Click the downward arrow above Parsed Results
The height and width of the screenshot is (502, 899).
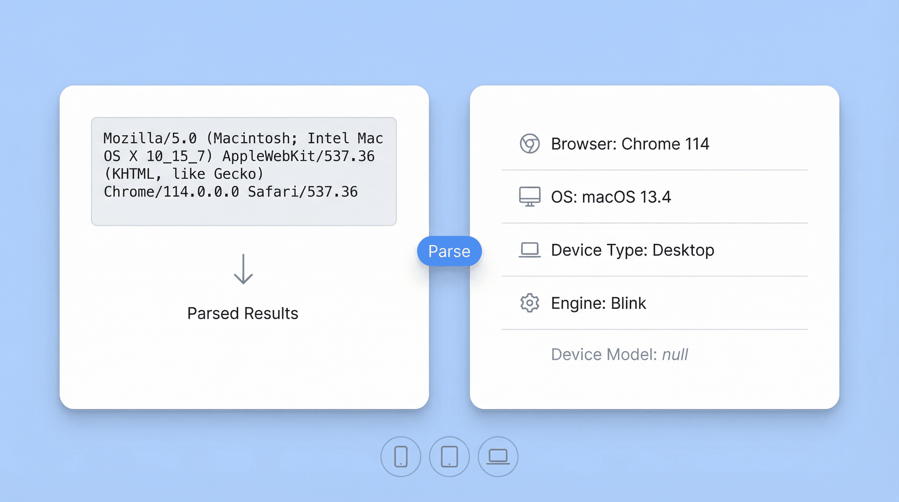tap(243, 269)
